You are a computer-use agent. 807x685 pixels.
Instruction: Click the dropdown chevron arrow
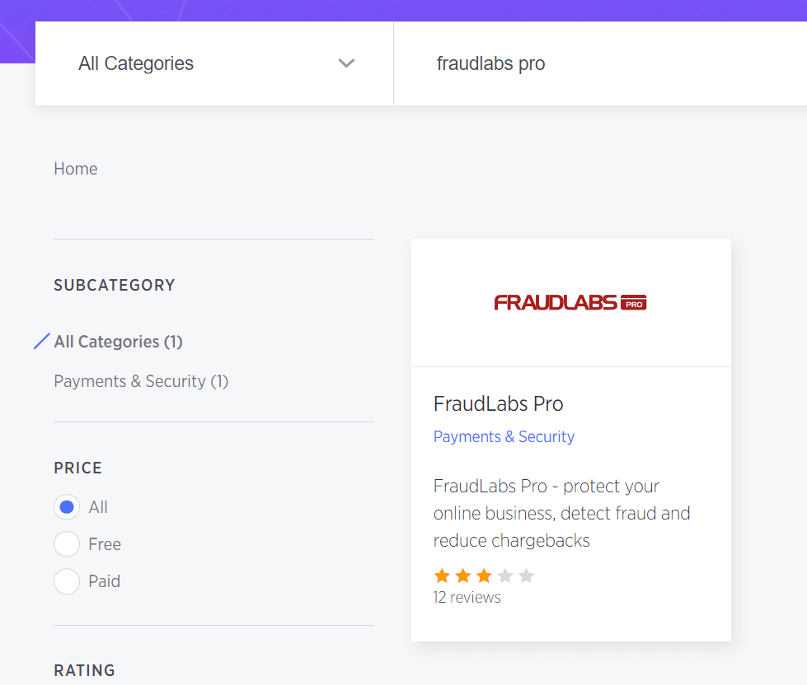coord(346,63)
